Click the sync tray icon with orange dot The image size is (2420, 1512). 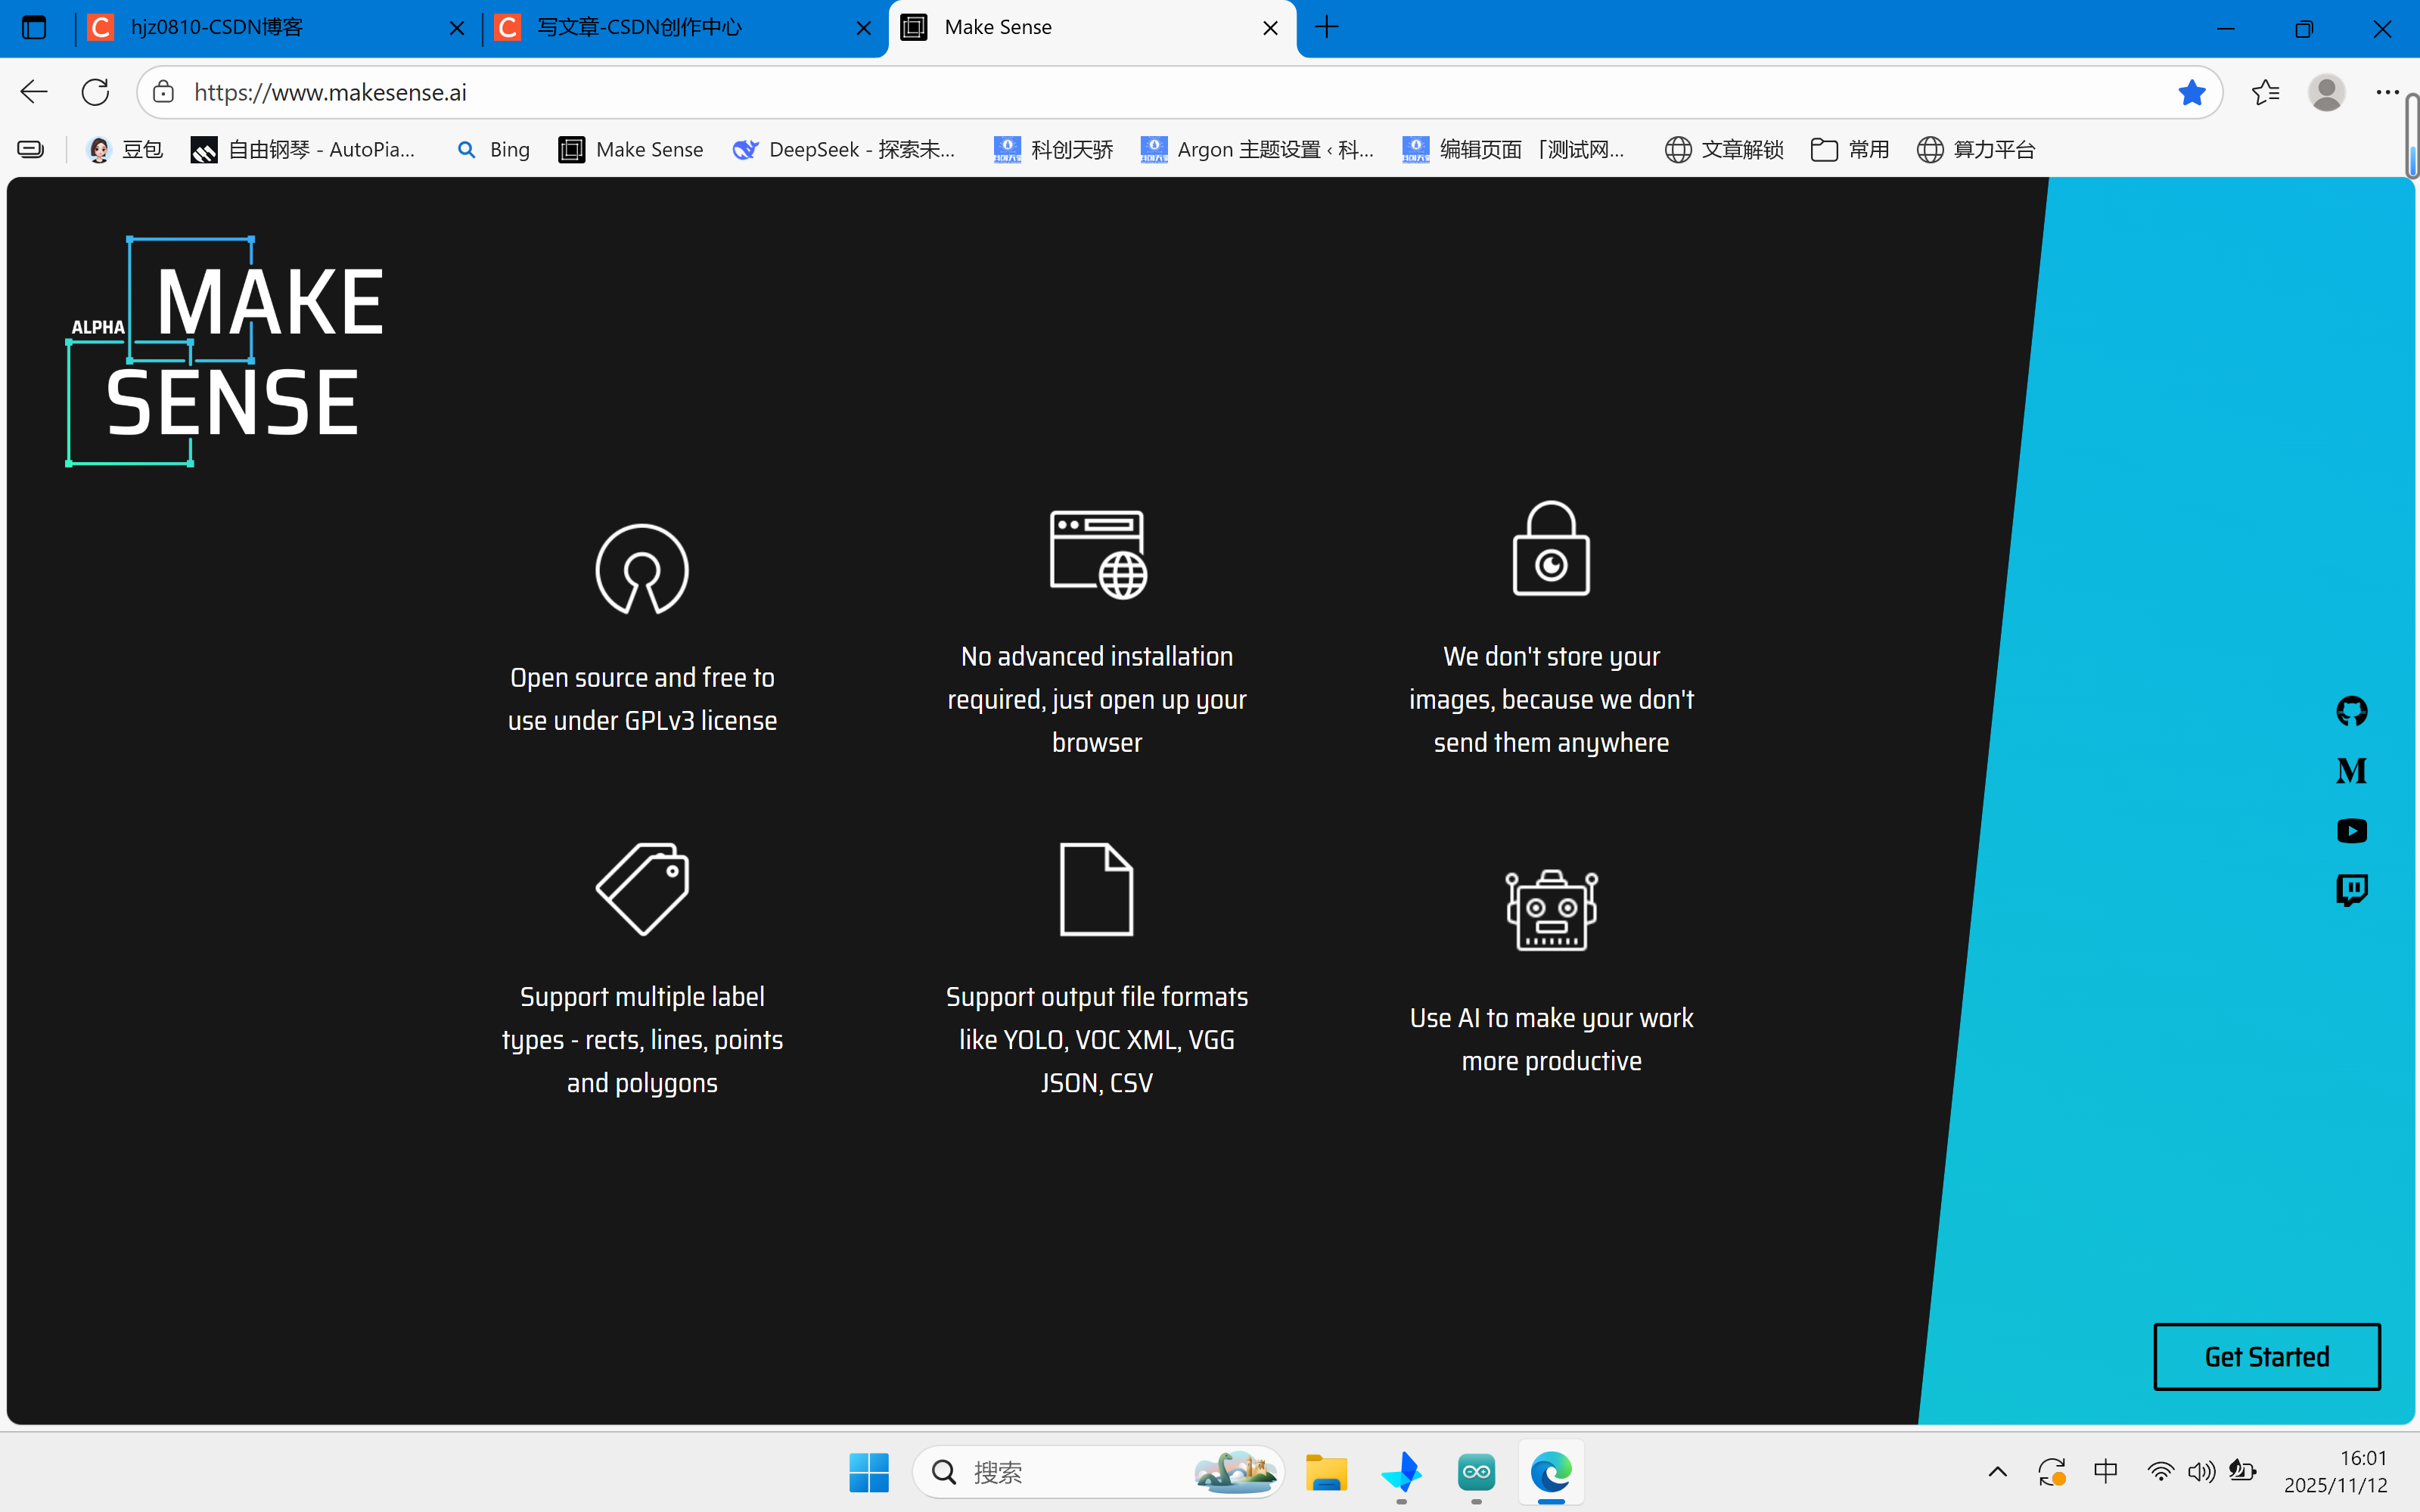2051,1472
